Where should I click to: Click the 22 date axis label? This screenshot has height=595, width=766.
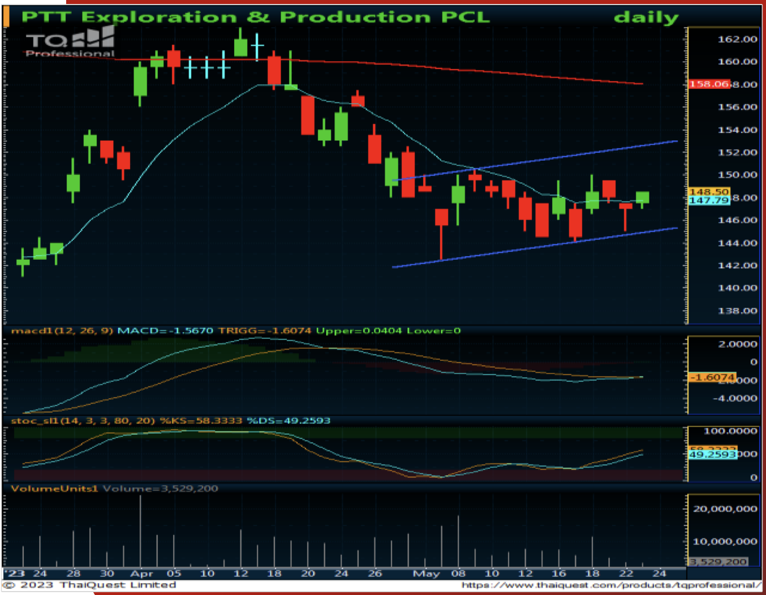tap(626, 573)
